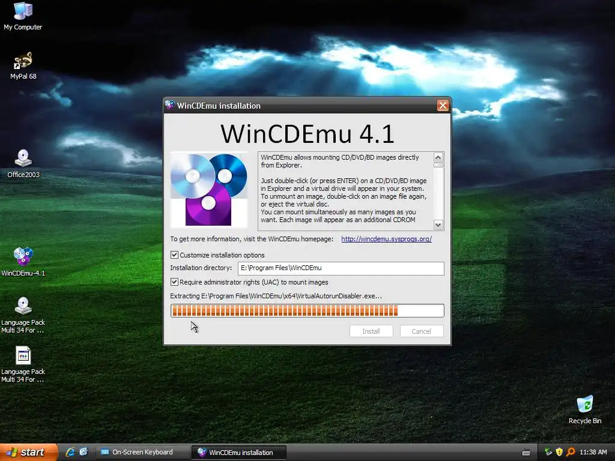The width and height of the screenshot is (615, 461).
Task: Click the second quick launch browser icon
Action: point(83,452)
